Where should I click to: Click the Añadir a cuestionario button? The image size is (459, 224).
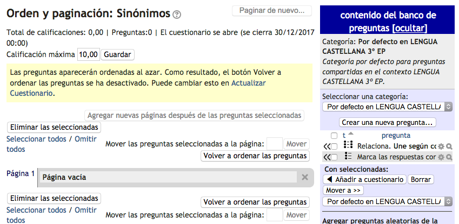364,179
